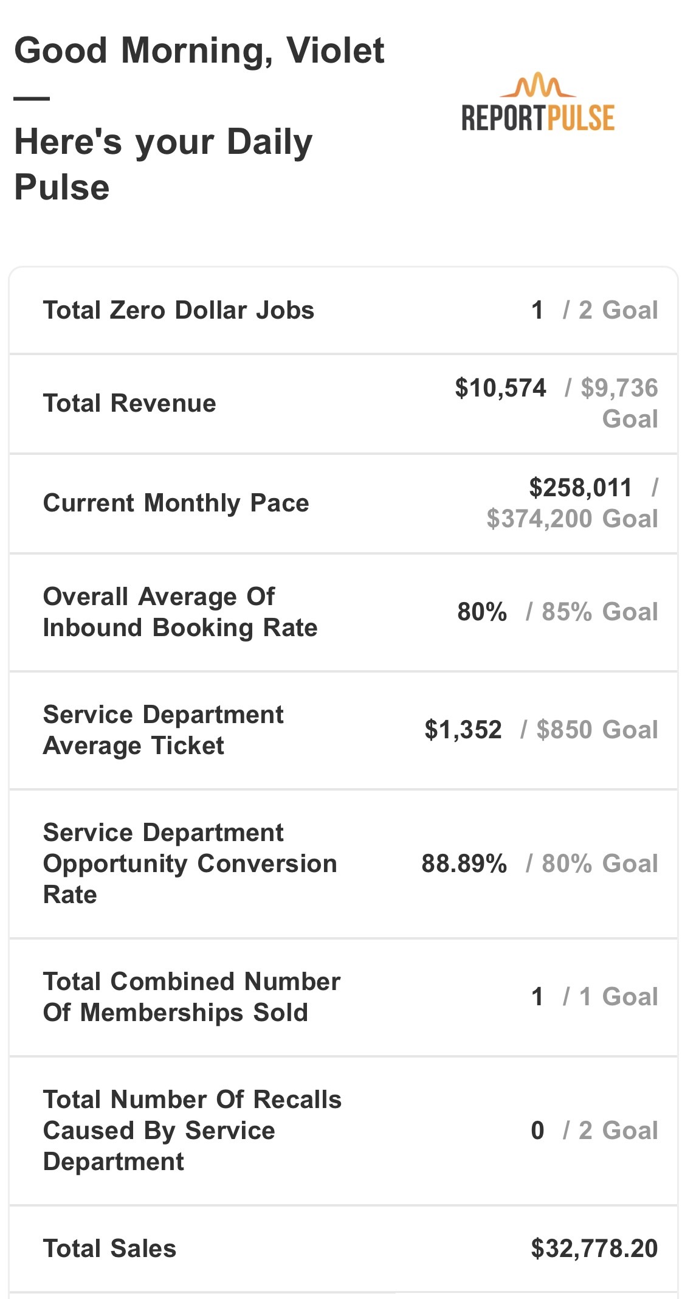
Task: Click the $374,200 Goal text
Action: pyautogui.click(x=572, y=519)
